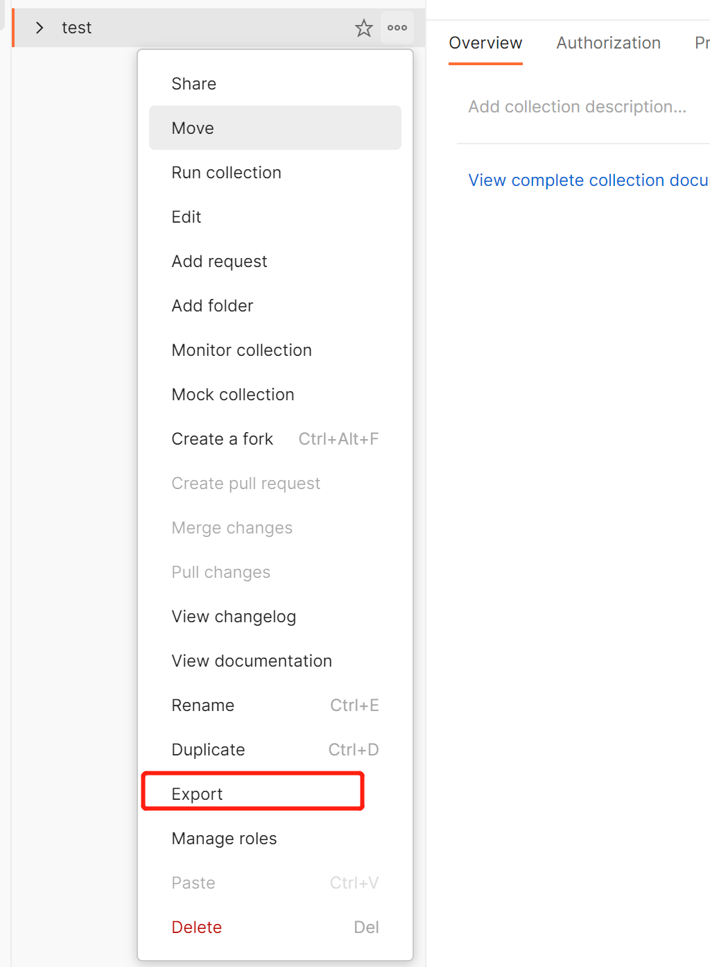Rename the collection via menu
Image resolution: width=710 pixels, height=967 pixels.
tap(203, 705)
